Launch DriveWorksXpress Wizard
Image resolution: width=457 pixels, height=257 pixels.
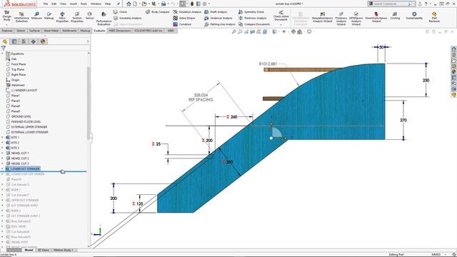[x=376, y=17]
